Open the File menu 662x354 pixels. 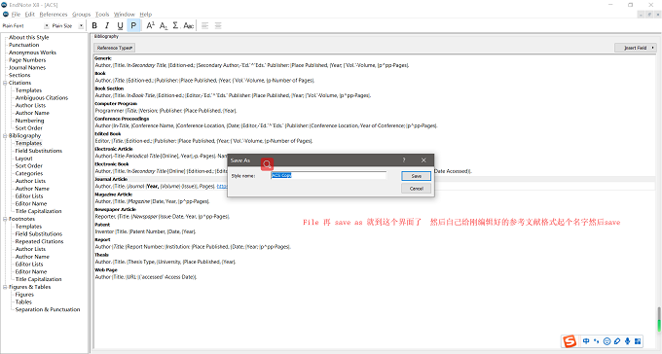coord(16,15)
